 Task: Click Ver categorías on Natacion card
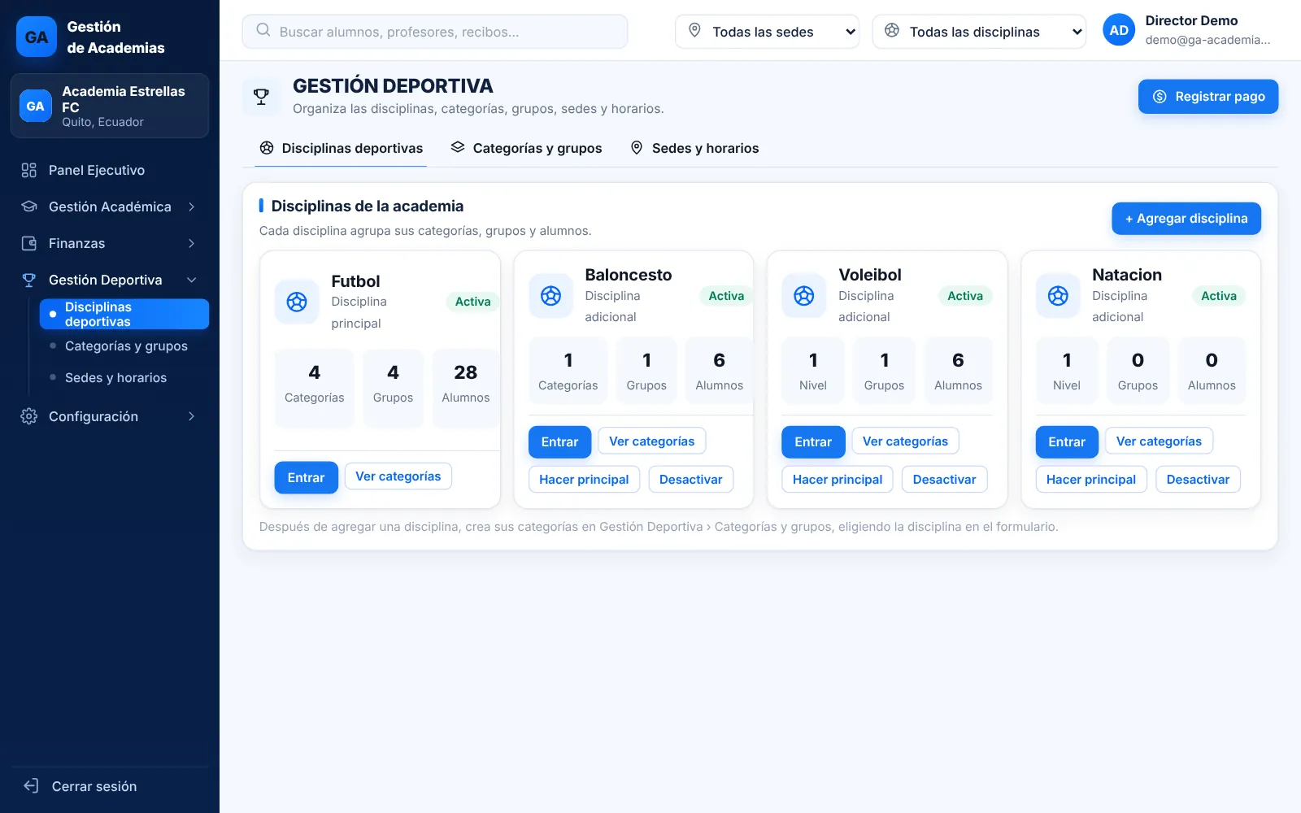tap(1159, 441)
